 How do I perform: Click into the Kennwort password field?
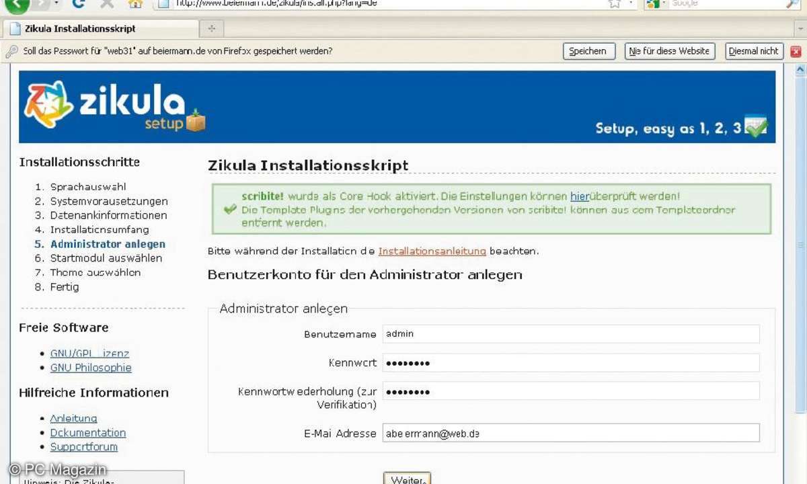(x=571, y=363)
